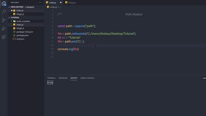Screen dimensions: 206x116
Task: Click the console.log(file) line
Action: 68,49
